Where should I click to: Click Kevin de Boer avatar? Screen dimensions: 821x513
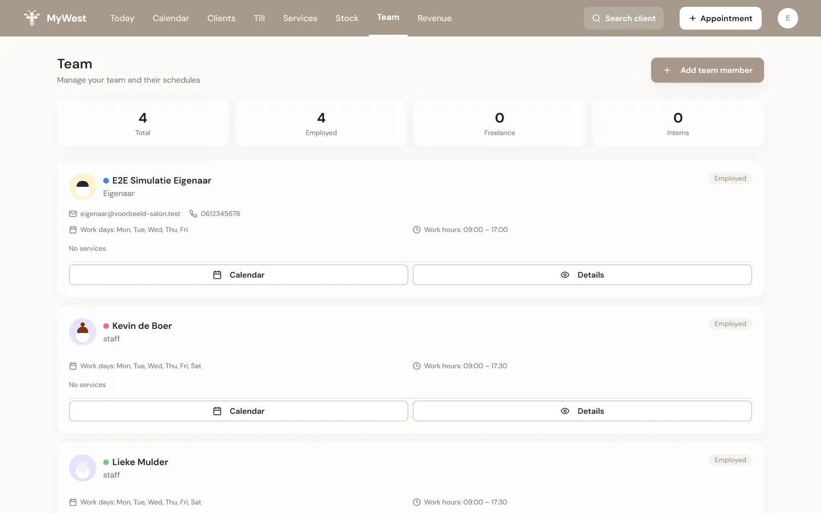(x=83, y=332)
